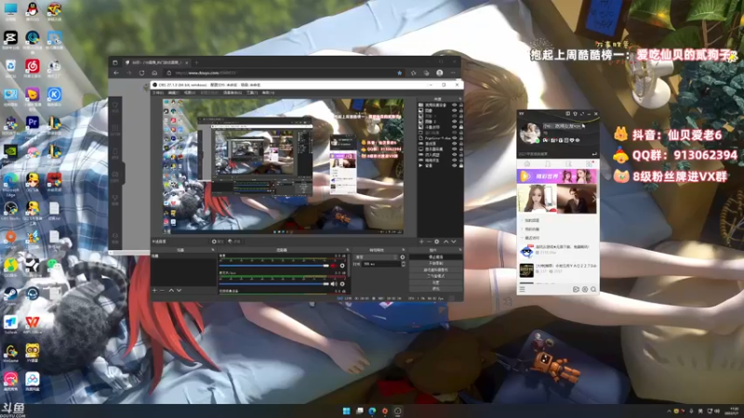This screenshot has width=744, height=418.
Task: Open Premiere Pro desktop shortcut
Action: point(33,123)
